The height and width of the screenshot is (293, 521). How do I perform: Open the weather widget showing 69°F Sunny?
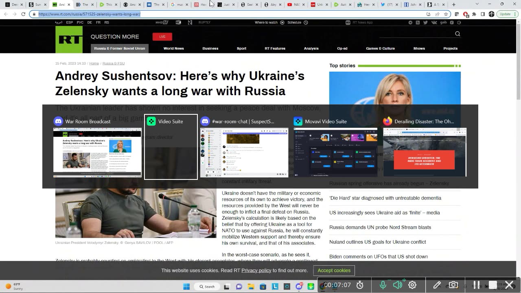pyautogui.click(x=15, y=286)
